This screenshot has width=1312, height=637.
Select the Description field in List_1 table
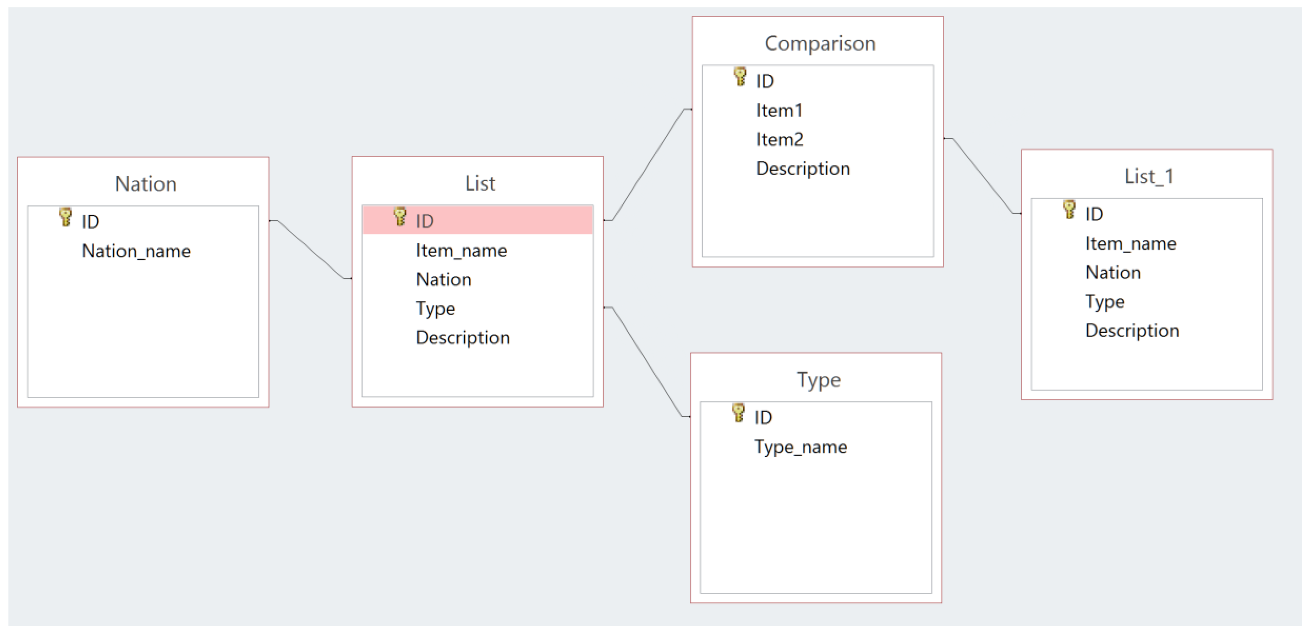pyautogui.click(x=1132, y=331)
